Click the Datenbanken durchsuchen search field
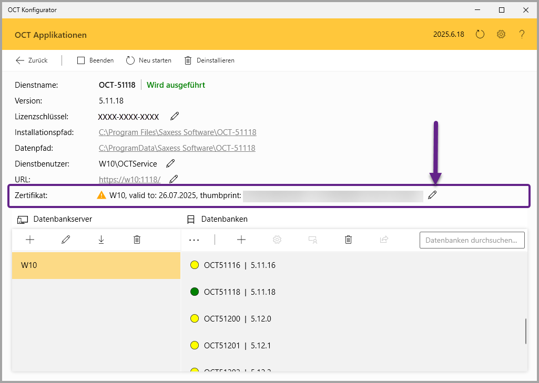The height and width of the screenshot is (383, 539). (472, 240)
